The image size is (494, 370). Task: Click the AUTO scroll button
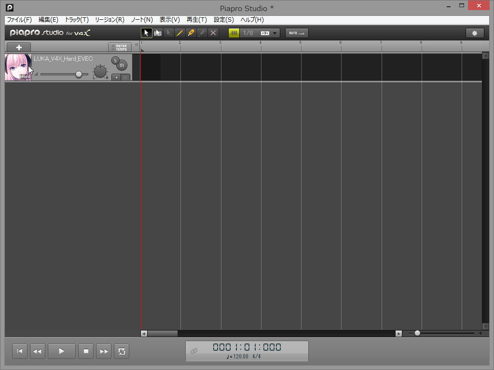297,33
